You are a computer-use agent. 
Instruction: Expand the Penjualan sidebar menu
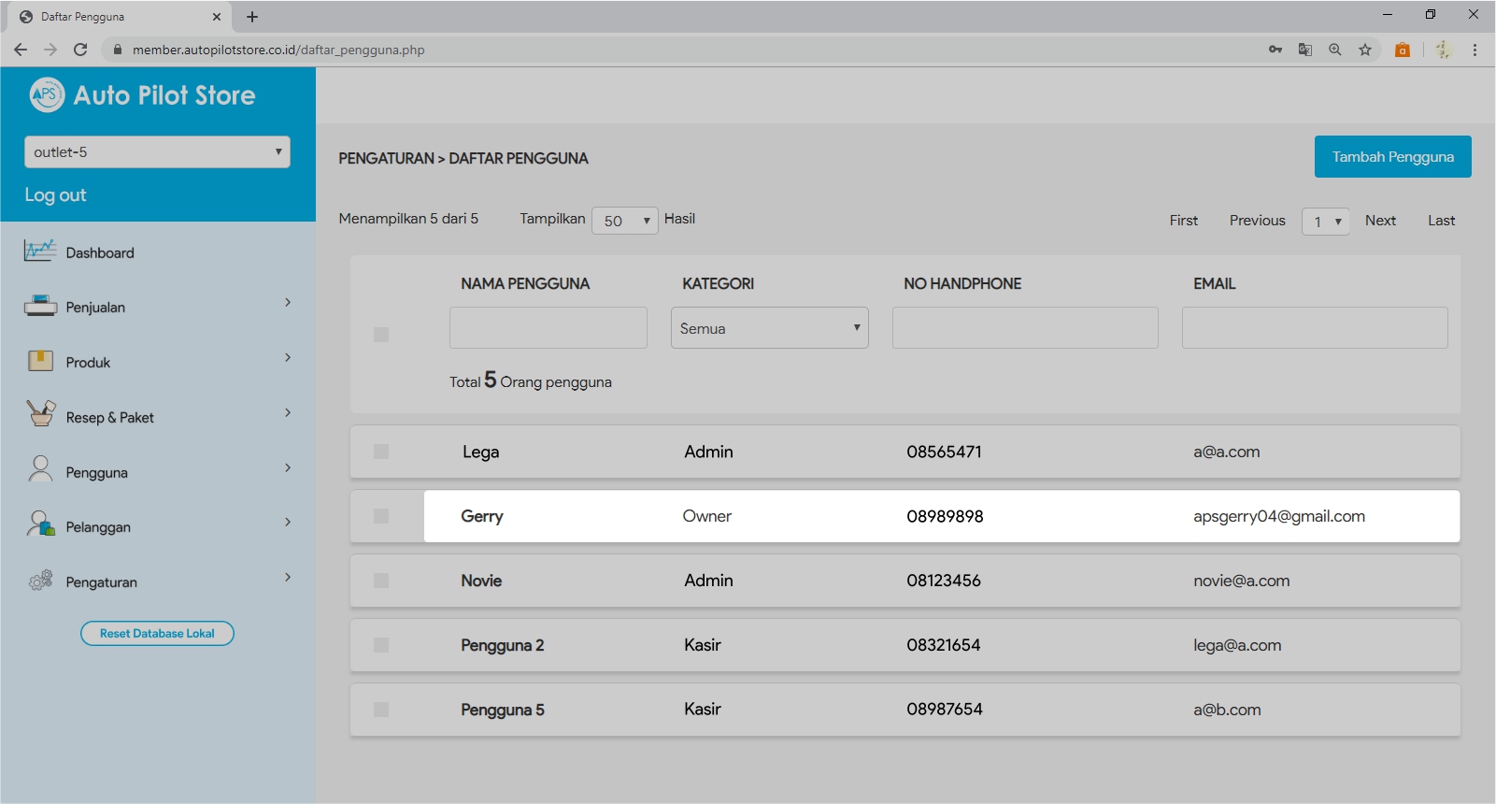pyautogui.click(x=287, y=303)
